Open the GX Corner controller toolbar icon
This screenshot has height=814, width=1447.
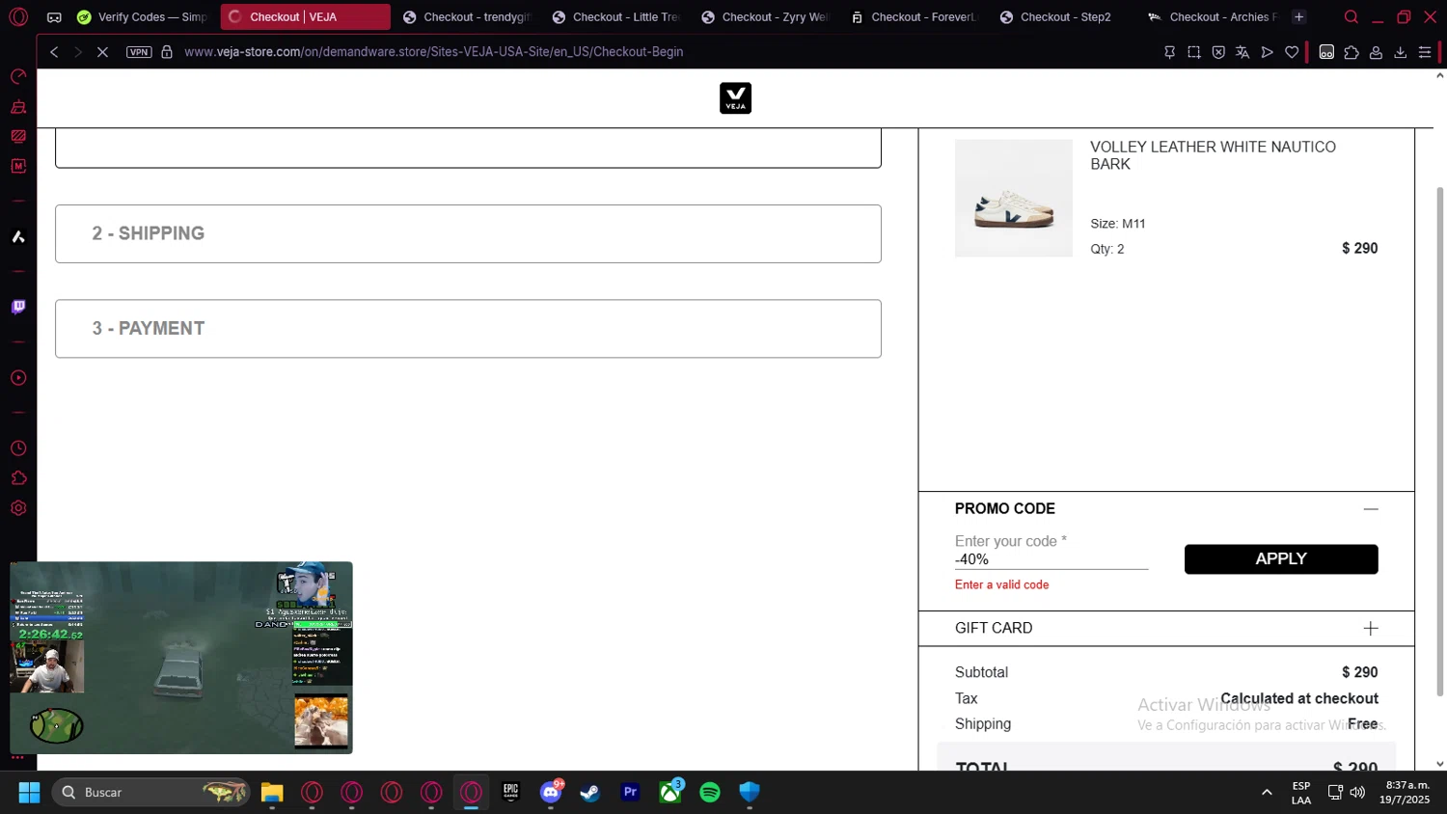pyautogui.click(x=1326, y=52)
